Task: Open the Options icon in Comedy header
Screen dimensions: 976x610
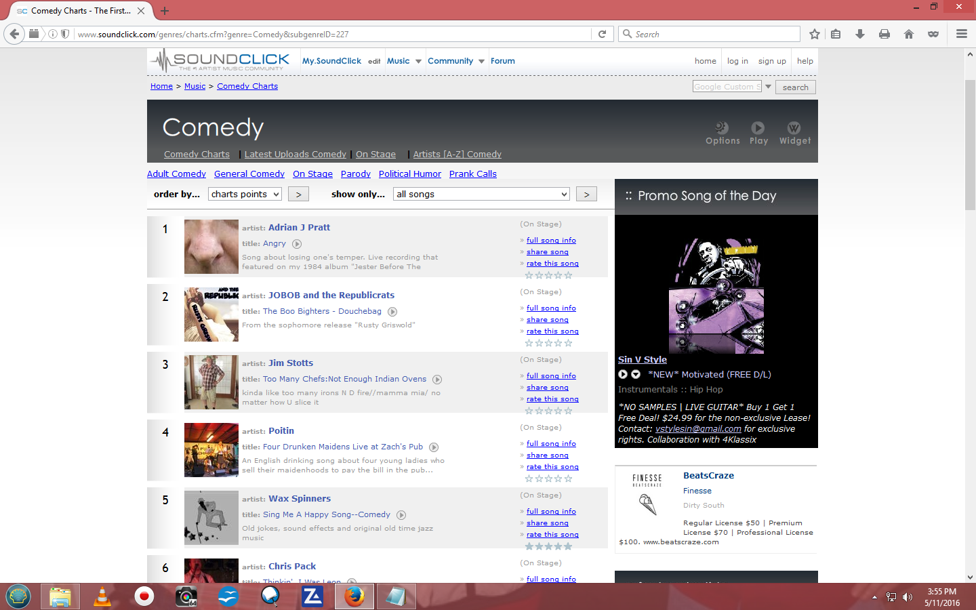Action: 723,133
